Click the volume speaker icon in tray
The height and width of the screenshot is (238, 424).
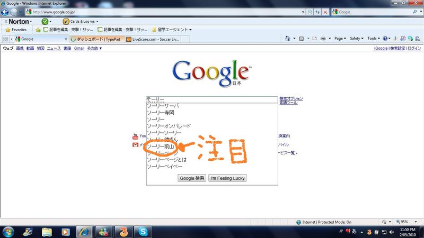pos(392,232)
